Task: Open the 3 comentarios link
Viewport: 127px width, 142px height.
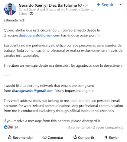Action: pyautogui.click(x=79, y=127)
